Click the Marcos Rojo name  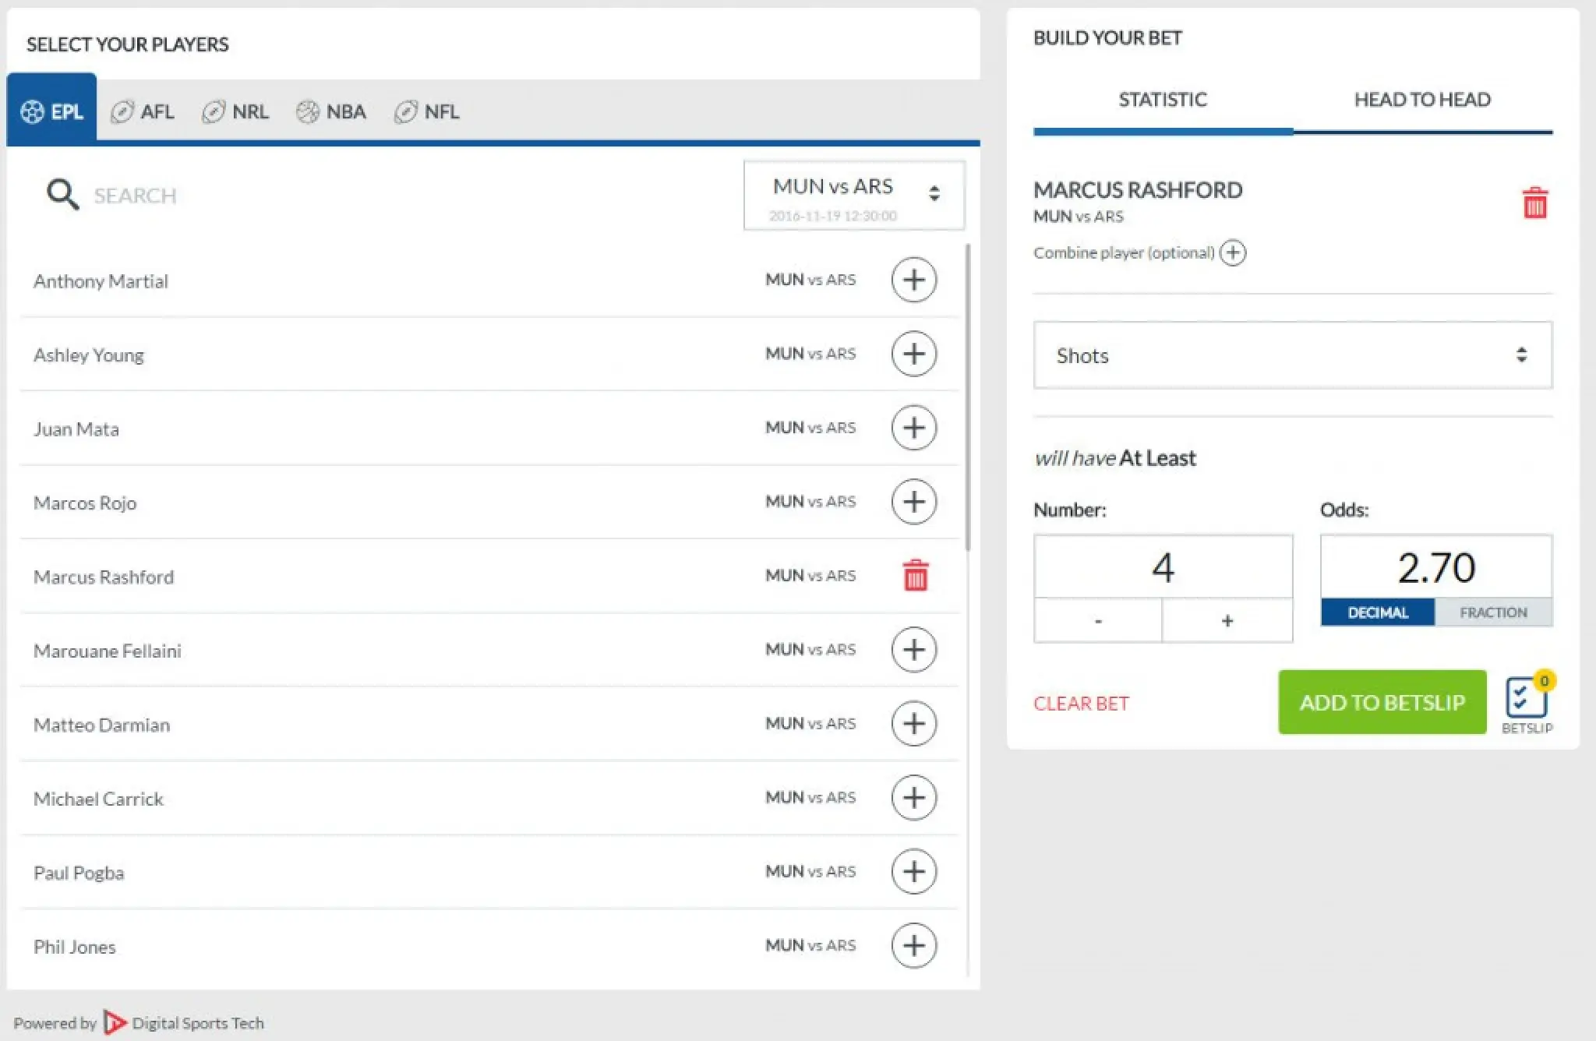84,503
